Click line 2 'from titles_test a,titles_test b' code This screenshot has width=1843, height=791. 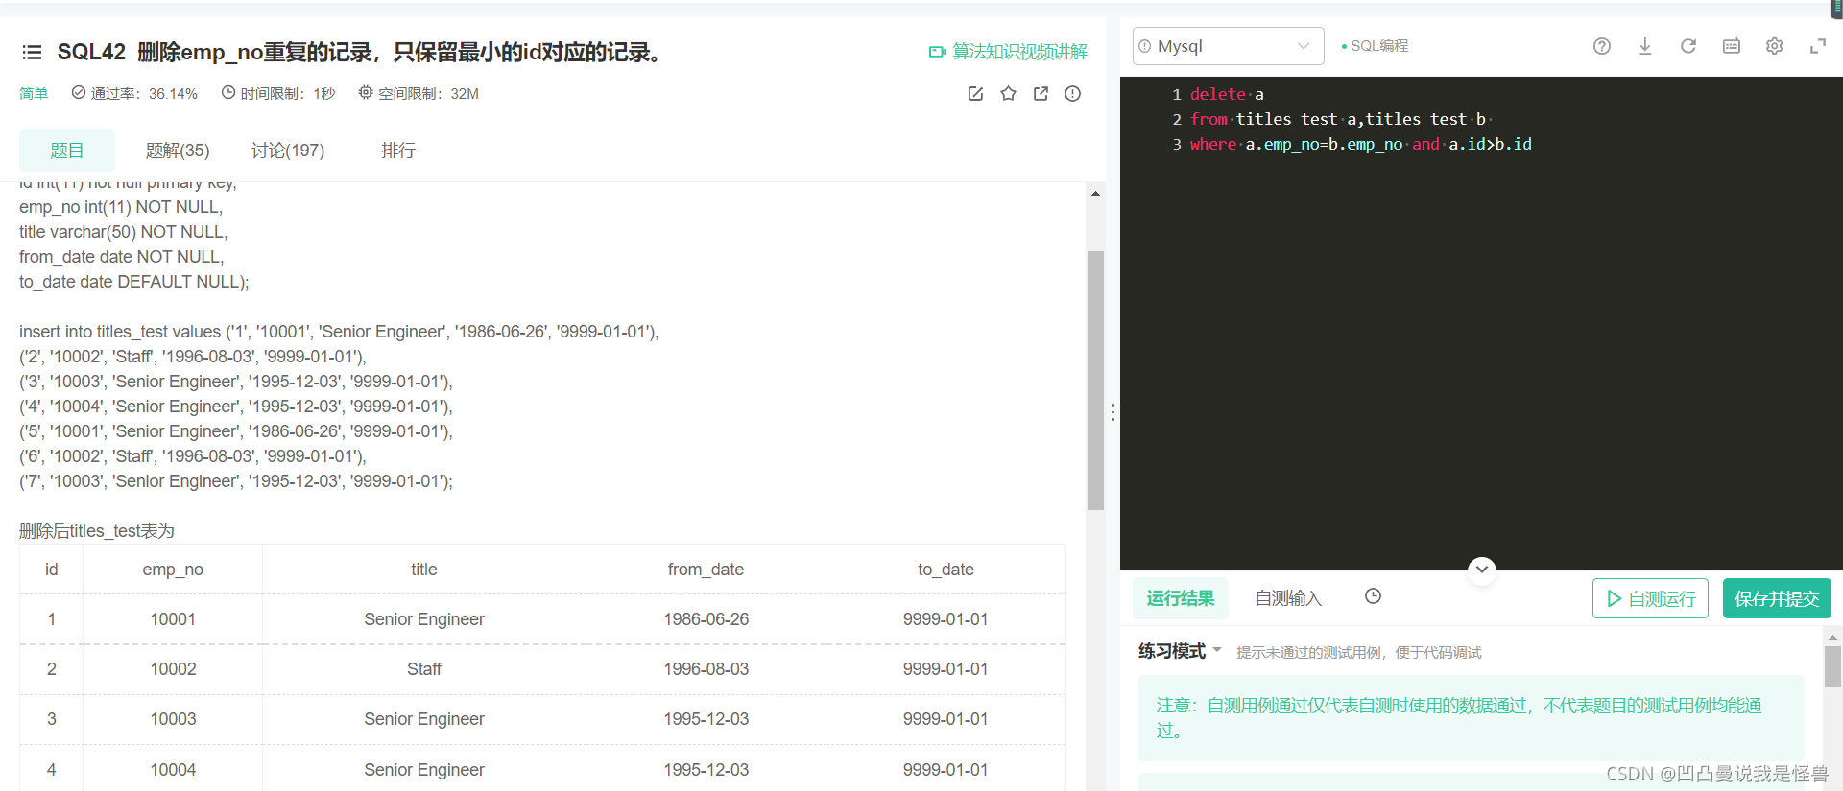point(1338,119)
